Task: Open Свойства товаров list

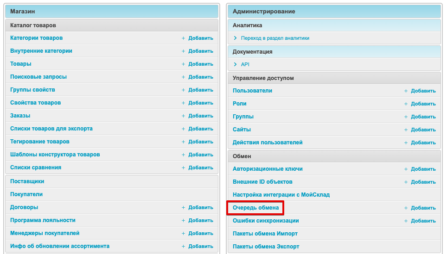Action: (x=36, y=103)
